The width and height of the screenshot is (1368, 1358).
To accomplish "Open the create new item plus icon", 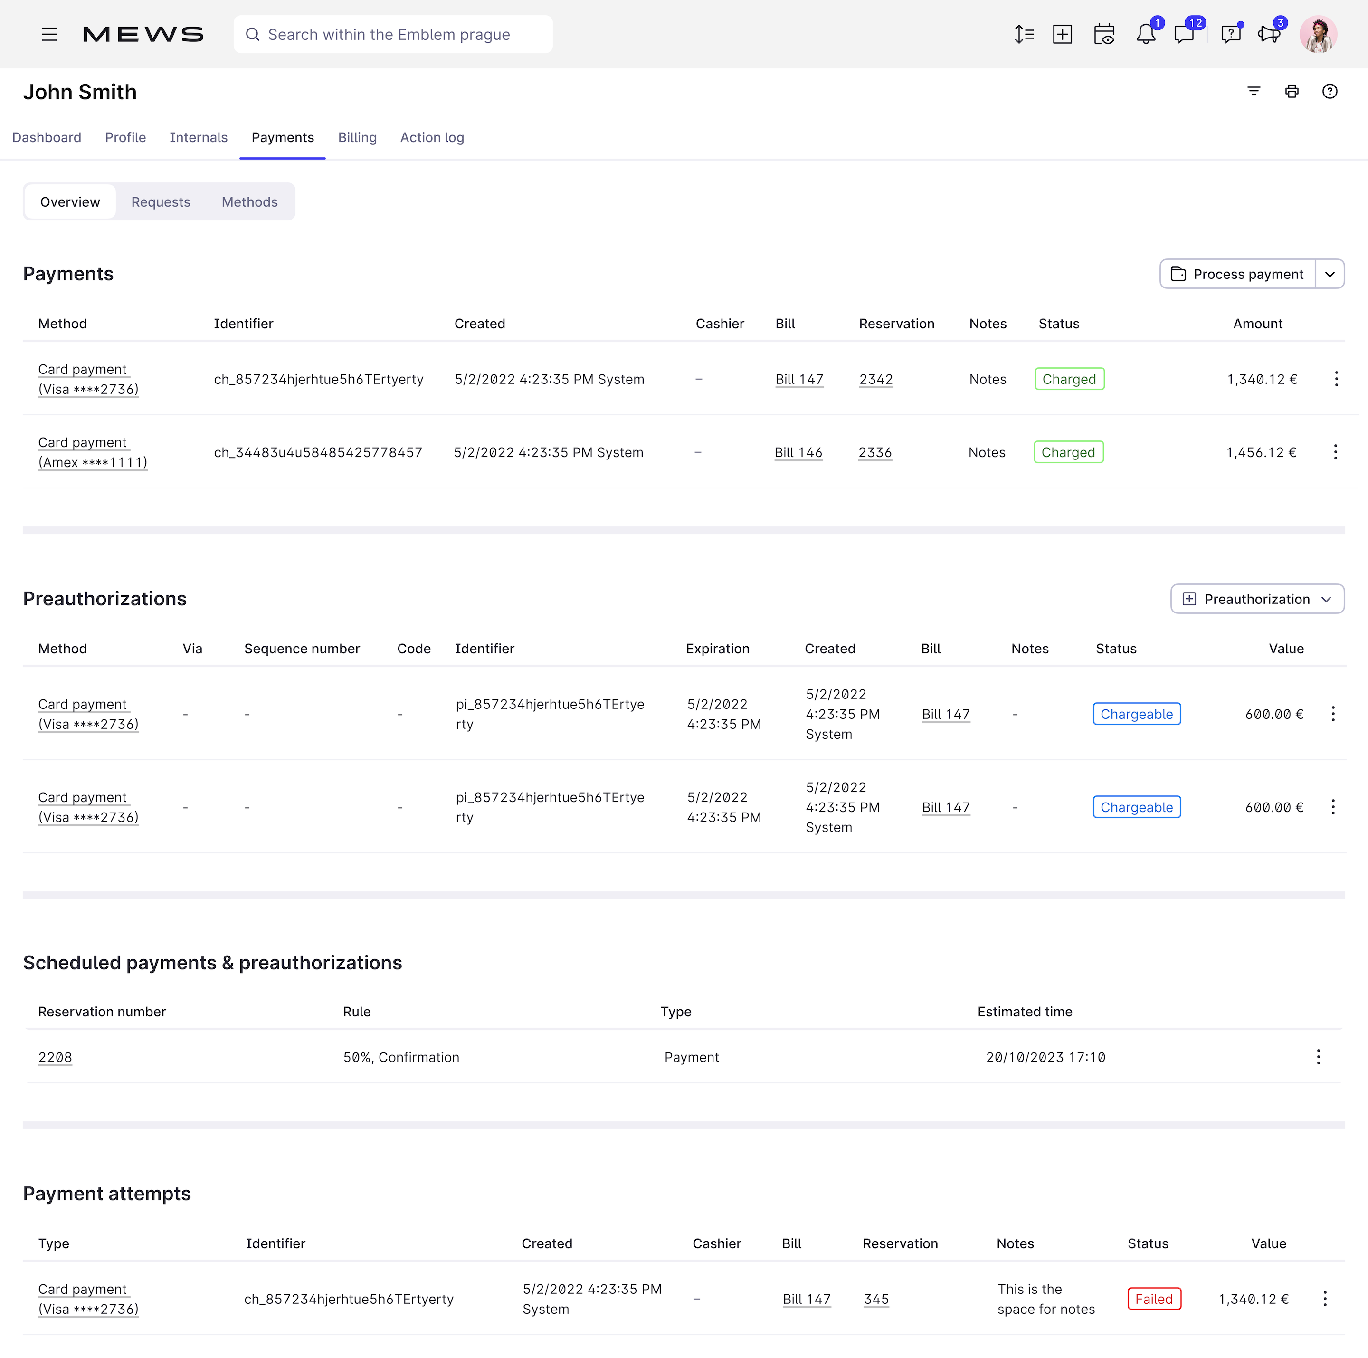I will pos(1063,34).
